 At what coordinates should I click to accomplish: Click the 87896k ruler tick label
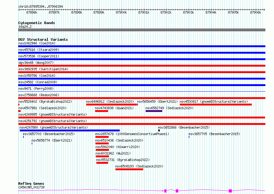[32, 12]
